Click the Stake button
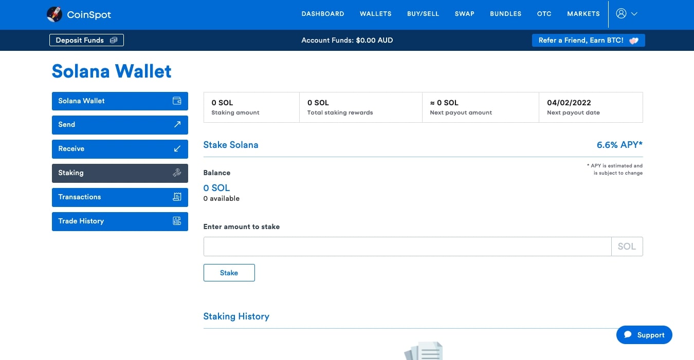This screenshot has width=694, height=360. point(229,273)
